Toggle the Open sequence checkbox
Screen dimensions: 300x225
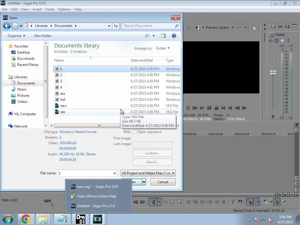[135, 132]
